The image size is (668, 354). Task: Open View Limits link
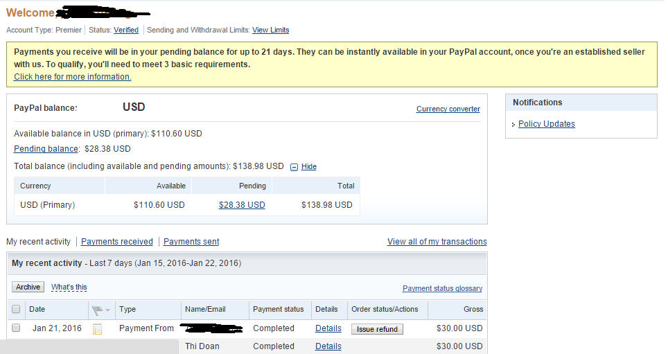point(270,30)
